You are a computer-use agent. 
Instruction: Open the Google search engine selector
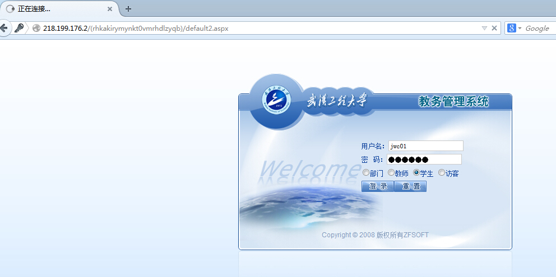514,29
